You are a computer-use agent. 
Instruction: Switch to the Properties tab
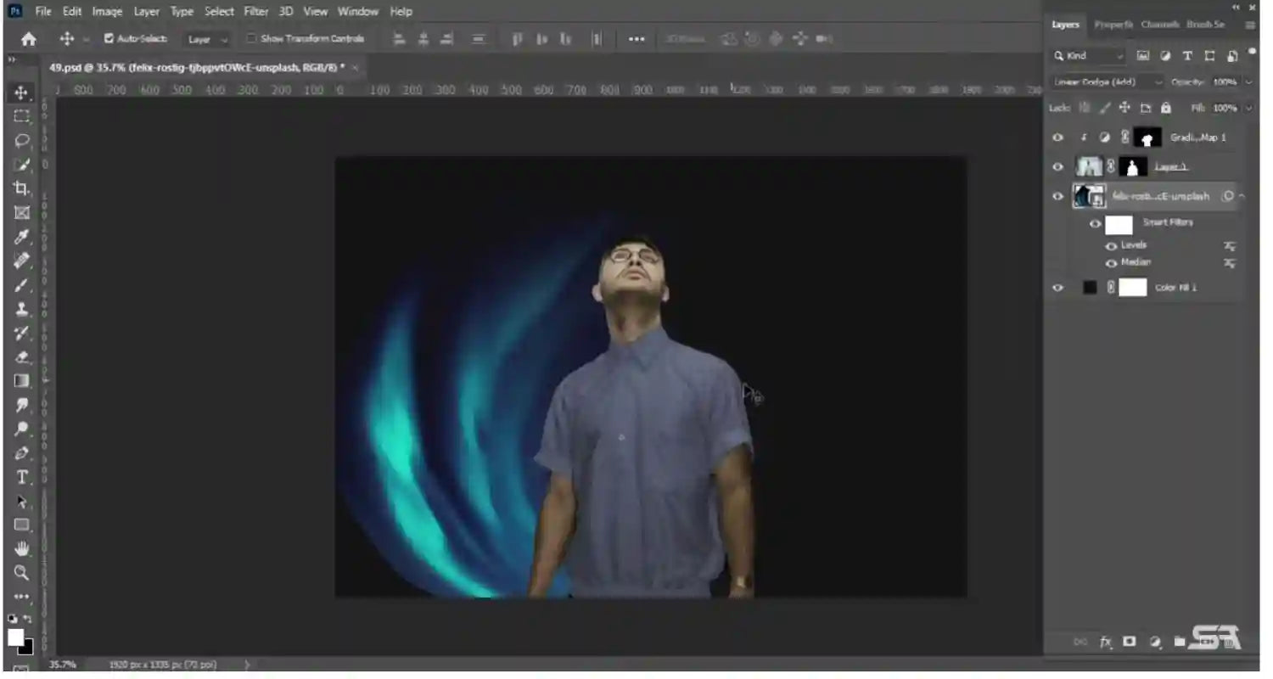click(x=1113, y=25)
